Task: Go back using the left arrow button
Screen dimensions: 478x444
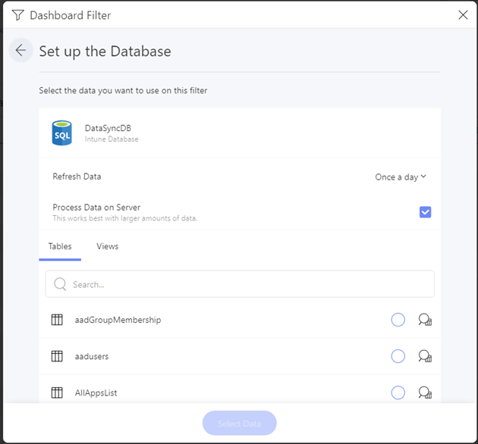Action: tap(20, 50)
